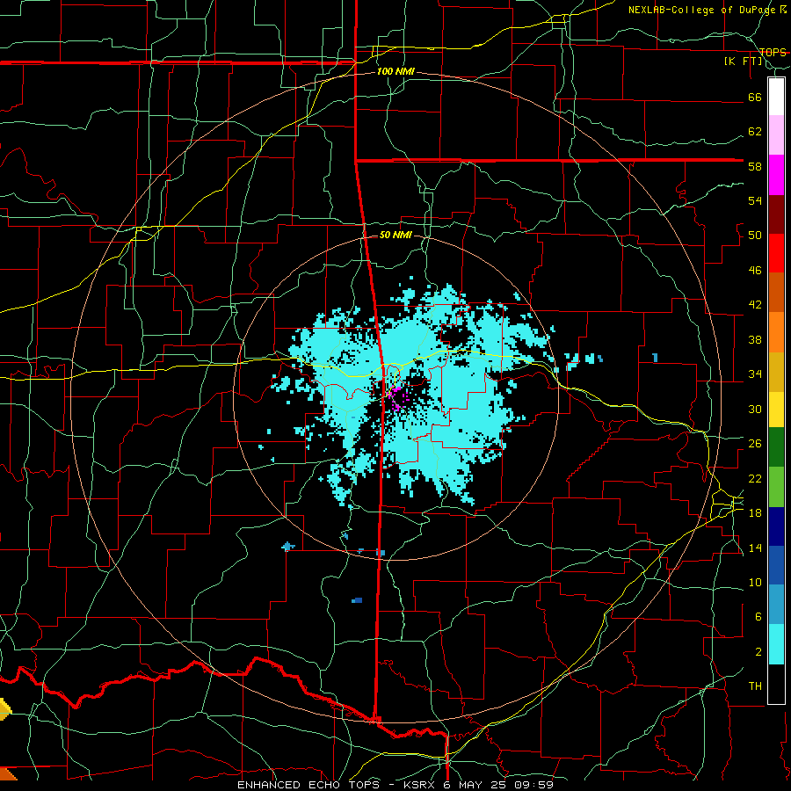Click the dark green 30 kft swatch

[x=776, y=447]
